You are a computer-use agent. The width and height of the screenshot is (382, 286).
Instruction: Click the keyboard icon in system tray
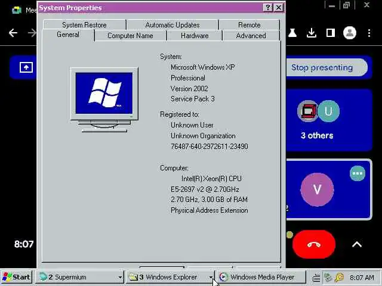[316, 277]
